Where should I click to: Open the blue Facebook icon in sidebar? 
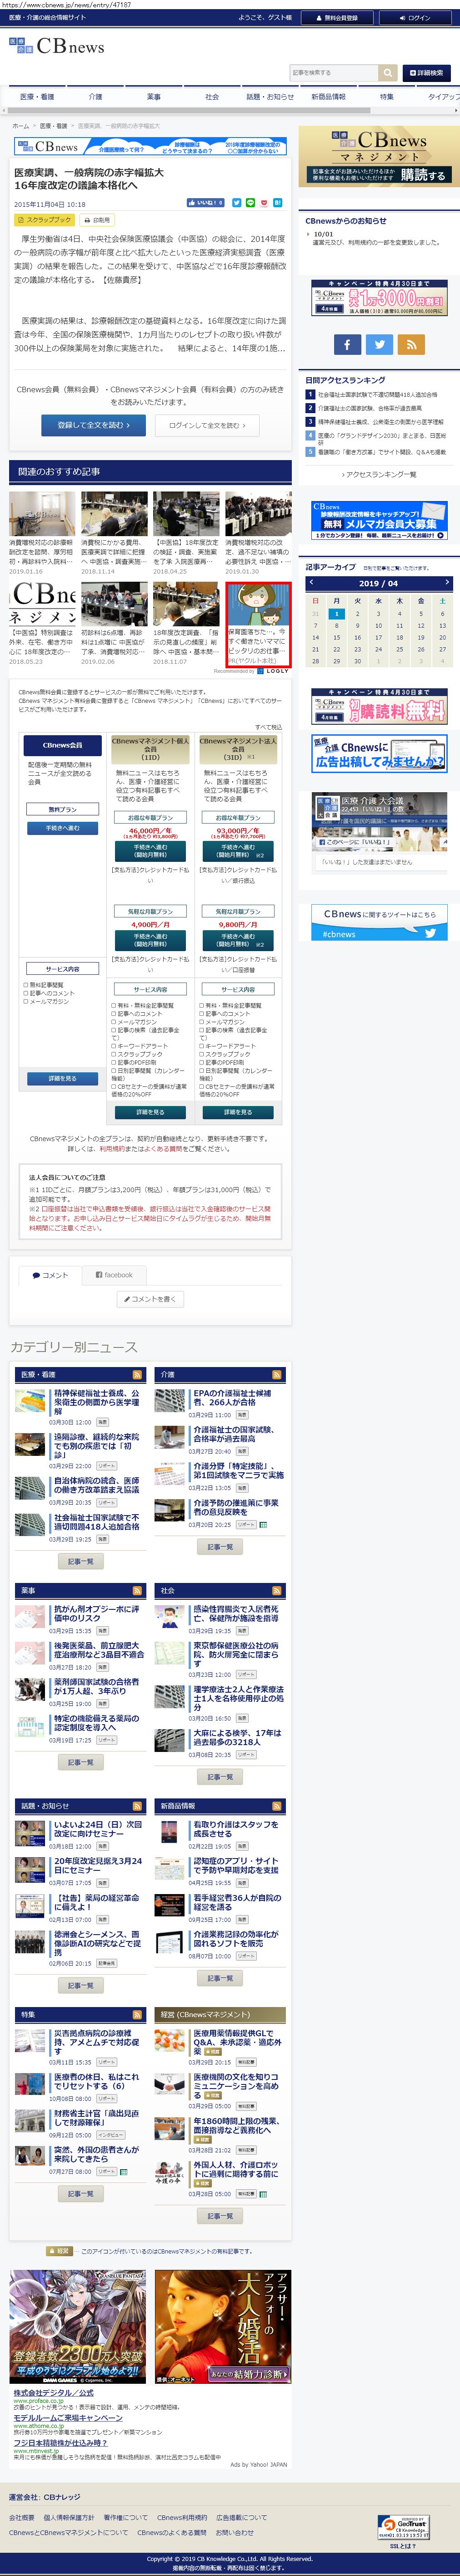[x=346, y=344]
